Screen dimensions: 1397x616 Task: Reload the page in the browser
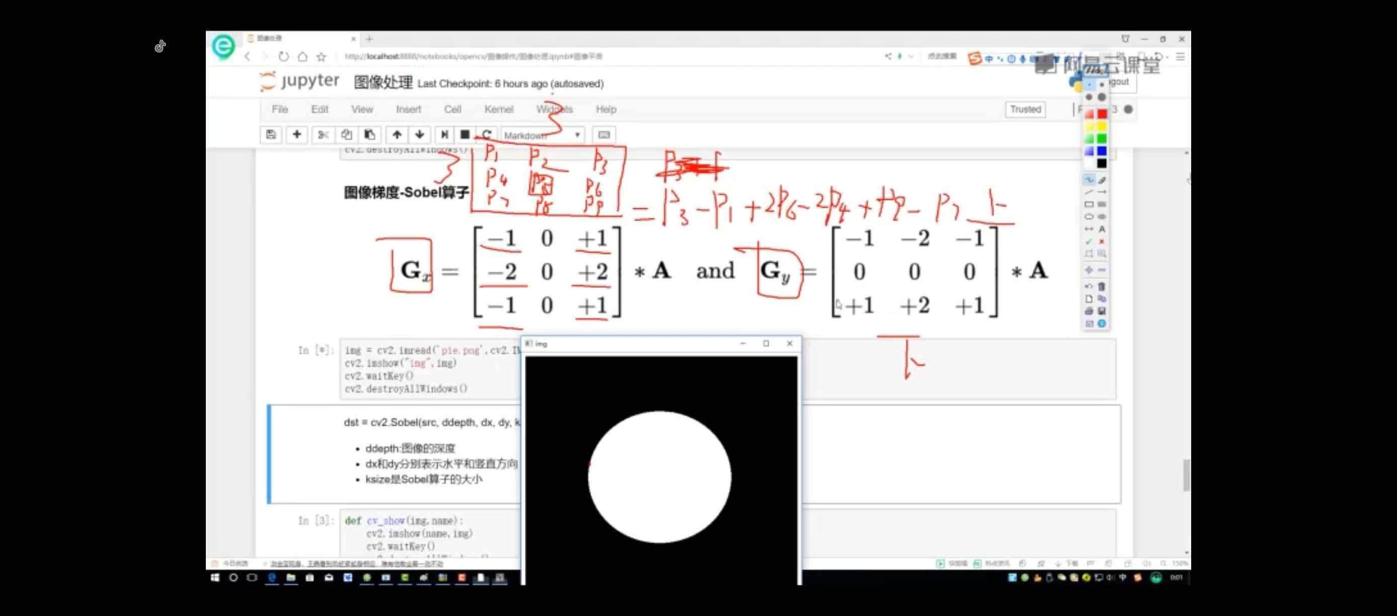coord(284,56)
